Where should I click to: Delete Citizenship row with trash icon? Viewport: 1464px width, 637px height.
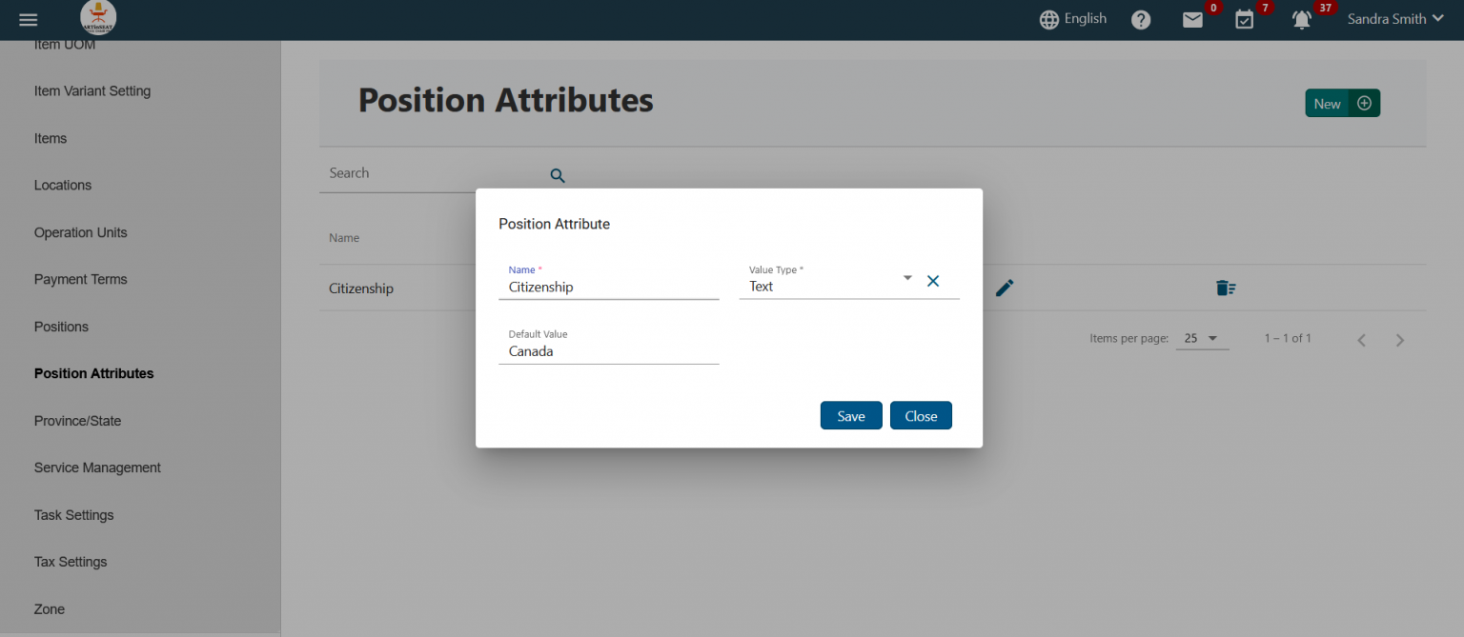tap(1226, 288)
